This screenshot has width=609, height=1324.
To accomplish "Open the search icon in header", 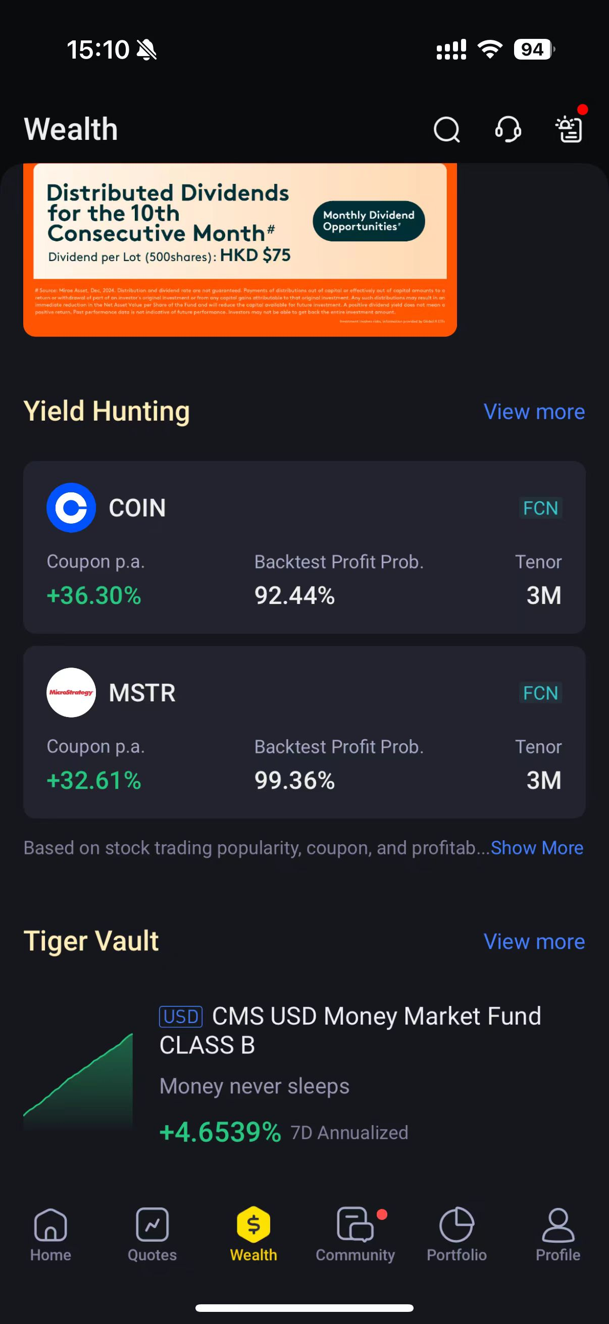I will (x=446, y=129).
